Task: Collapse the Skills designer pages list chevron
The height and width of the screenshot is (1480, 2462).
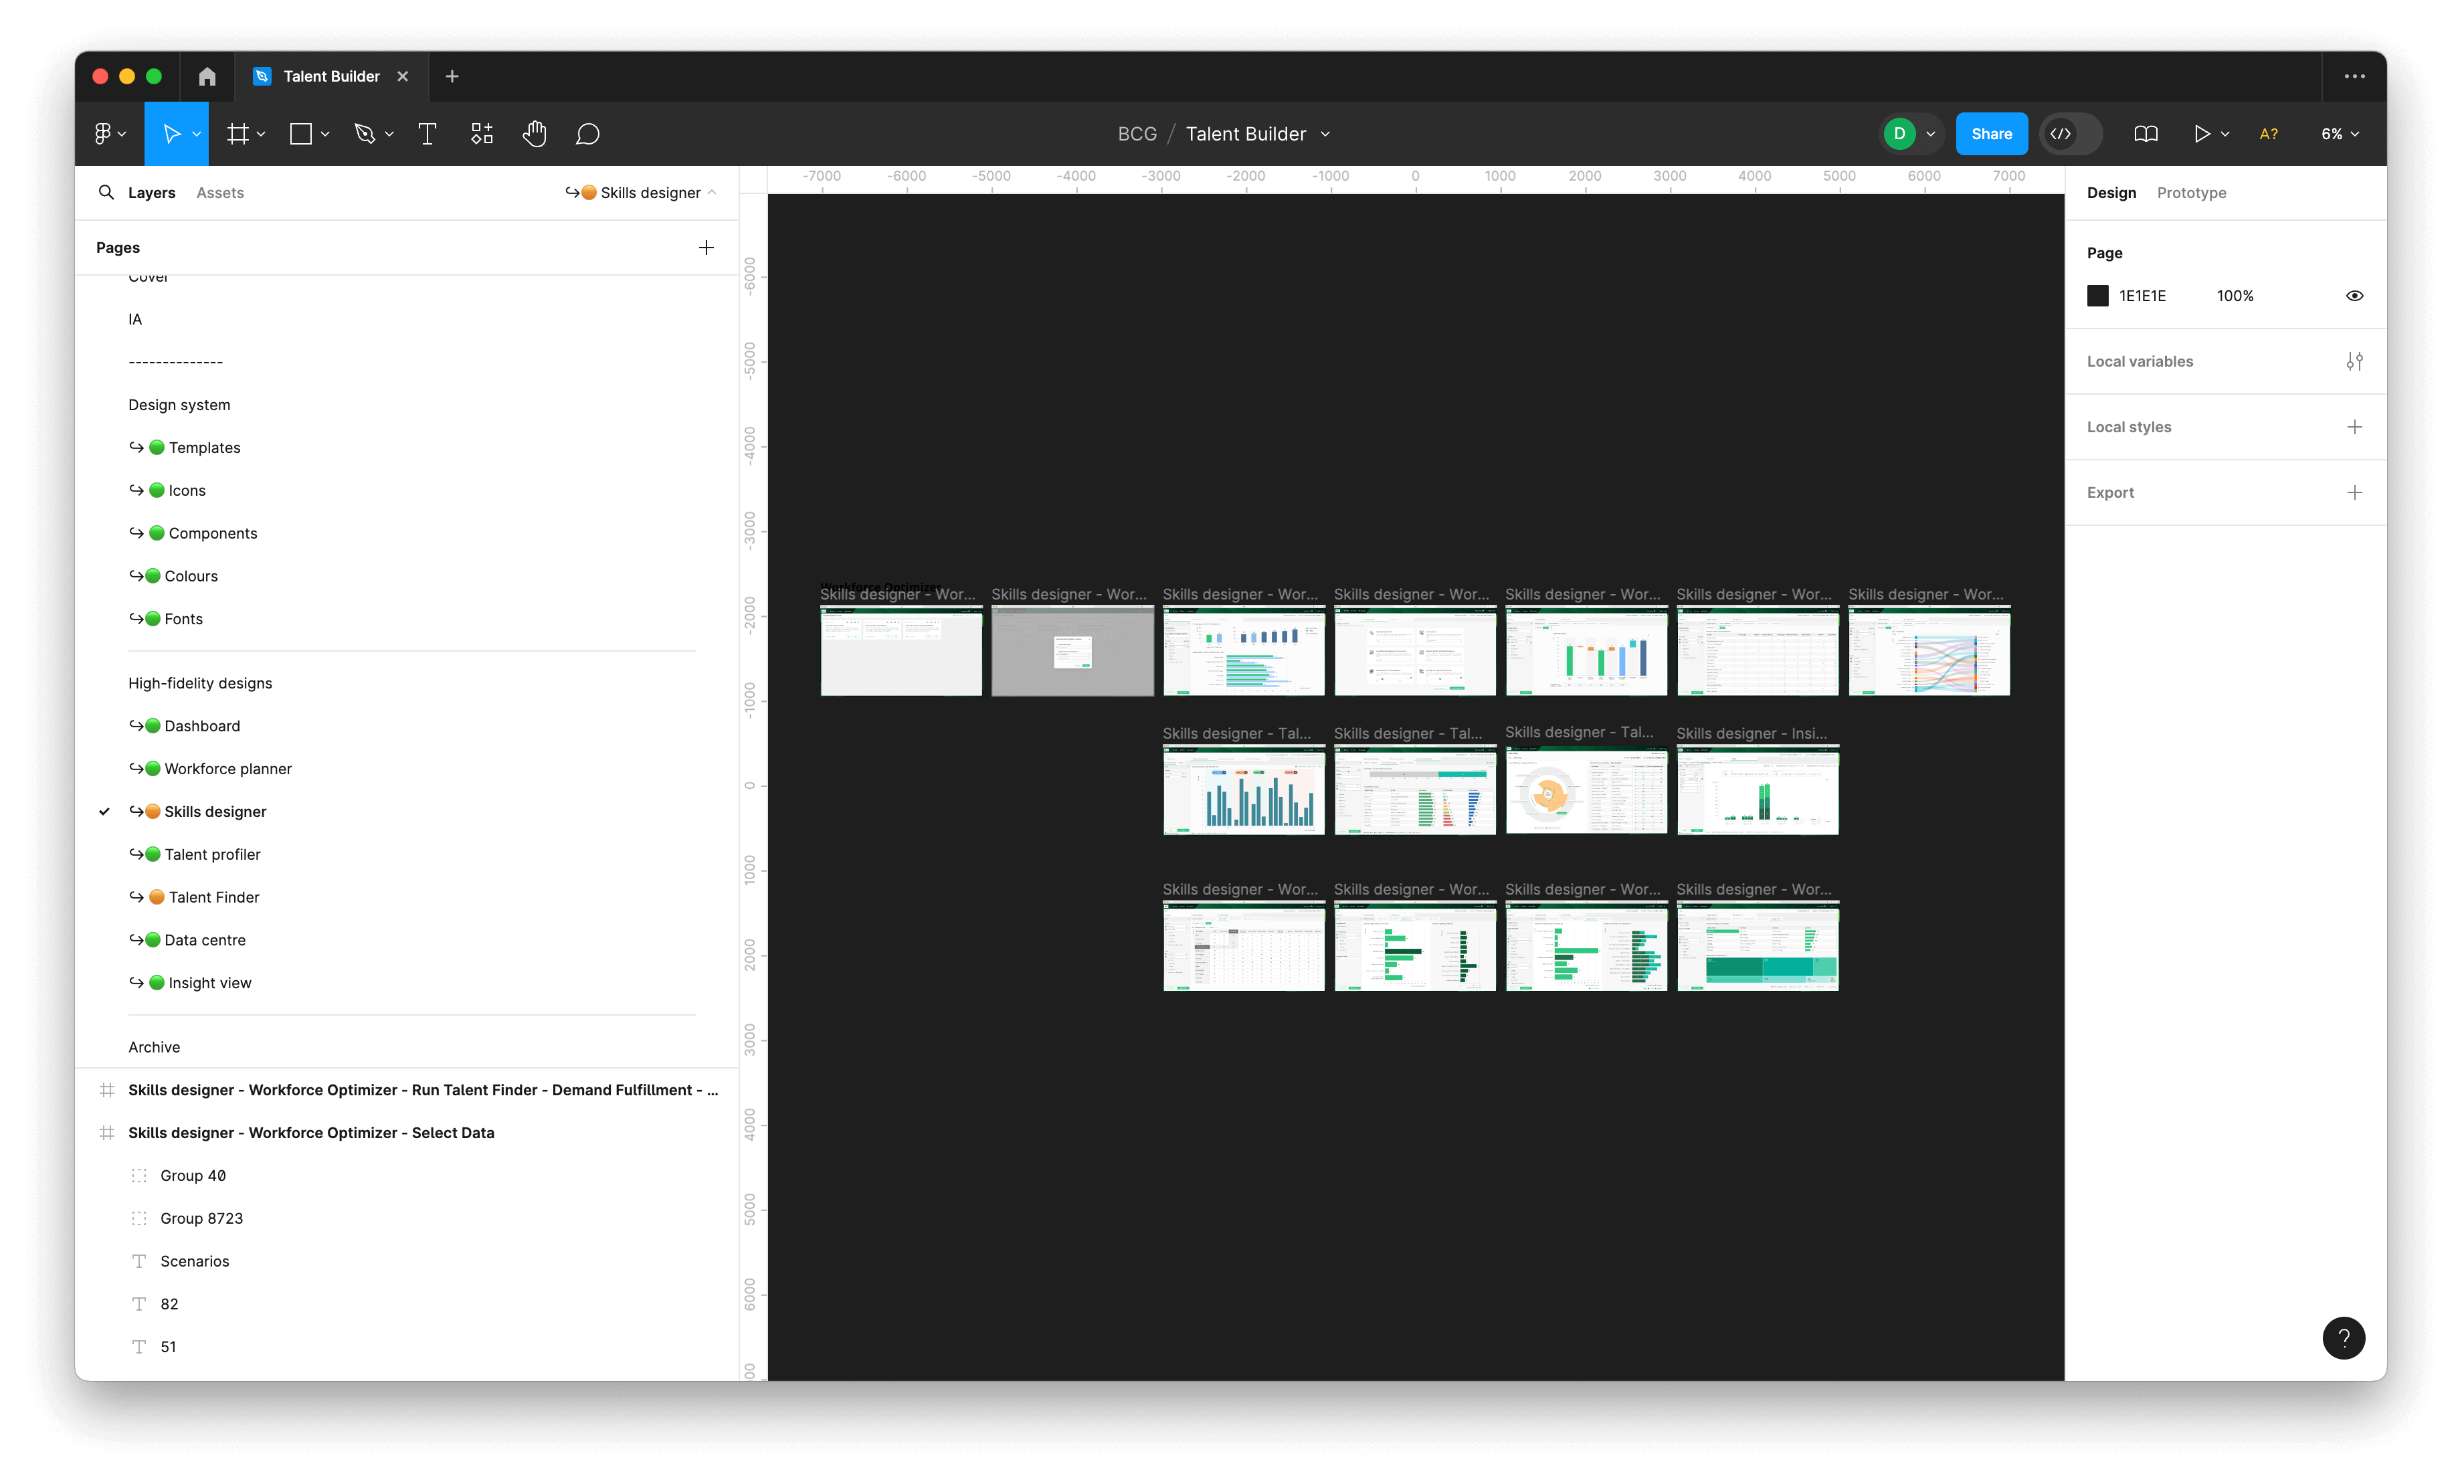Action: point(712,193)
